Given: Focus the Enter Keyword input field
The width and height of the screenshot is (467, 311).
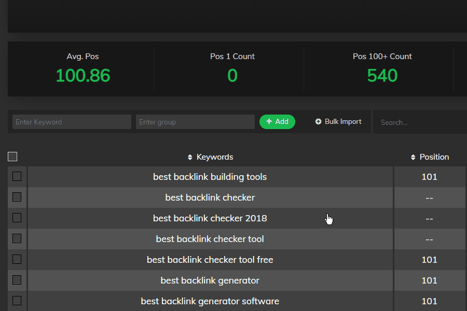Looking at the screenshot, I should pos(72,122).
